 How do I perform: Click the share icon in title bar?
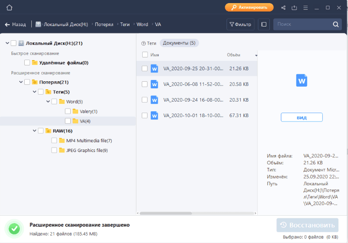tap(283, 8)
